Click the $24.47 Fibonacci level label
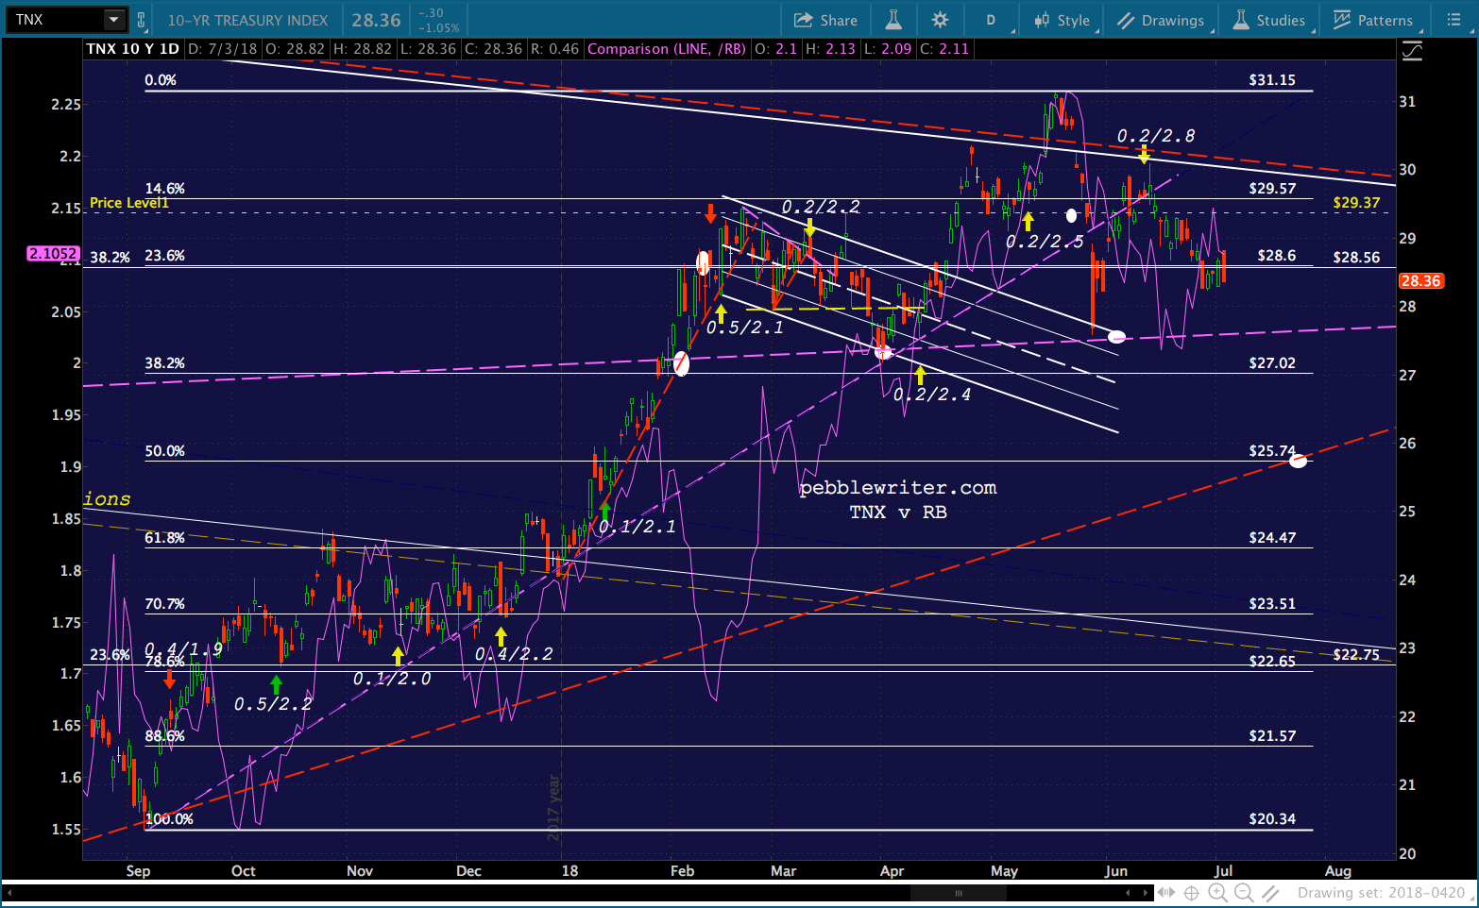The width and height of the screenshot is (1479, 908). [1272, 538]
